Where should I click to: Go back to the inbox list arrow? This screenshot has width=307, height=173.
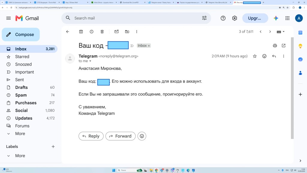tap(67, 32)
